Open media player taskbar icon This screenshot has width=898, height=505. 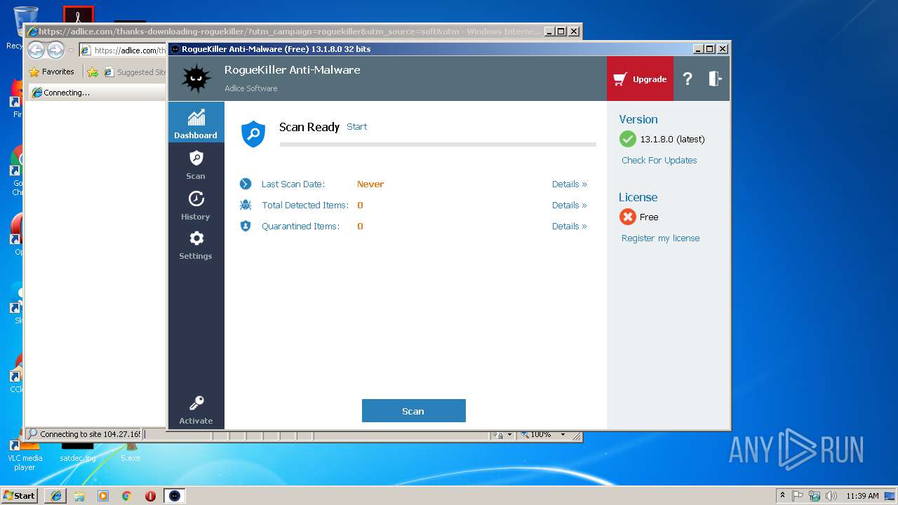(103, 495)
